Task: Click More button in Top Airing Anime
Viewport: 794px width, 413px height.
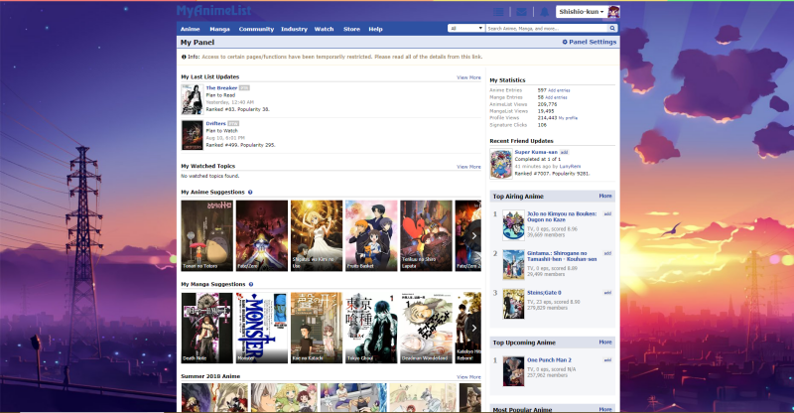Action: click(x=605, y=196)
